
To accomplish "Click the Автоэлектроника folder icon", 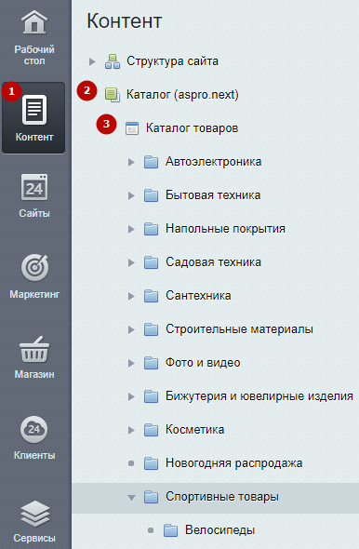I will [152, 162].
